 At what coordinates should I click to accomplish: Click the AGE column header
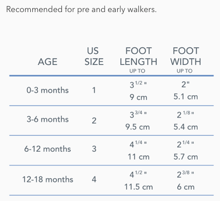pos(47,62)
